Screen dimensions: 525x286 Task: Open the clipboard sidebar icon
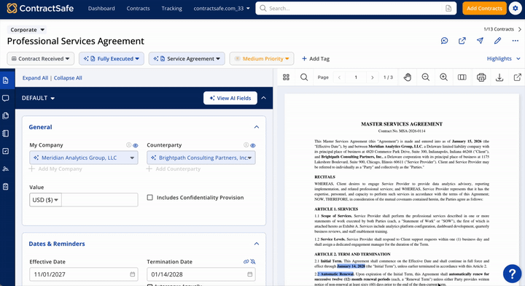coord(6,187)
